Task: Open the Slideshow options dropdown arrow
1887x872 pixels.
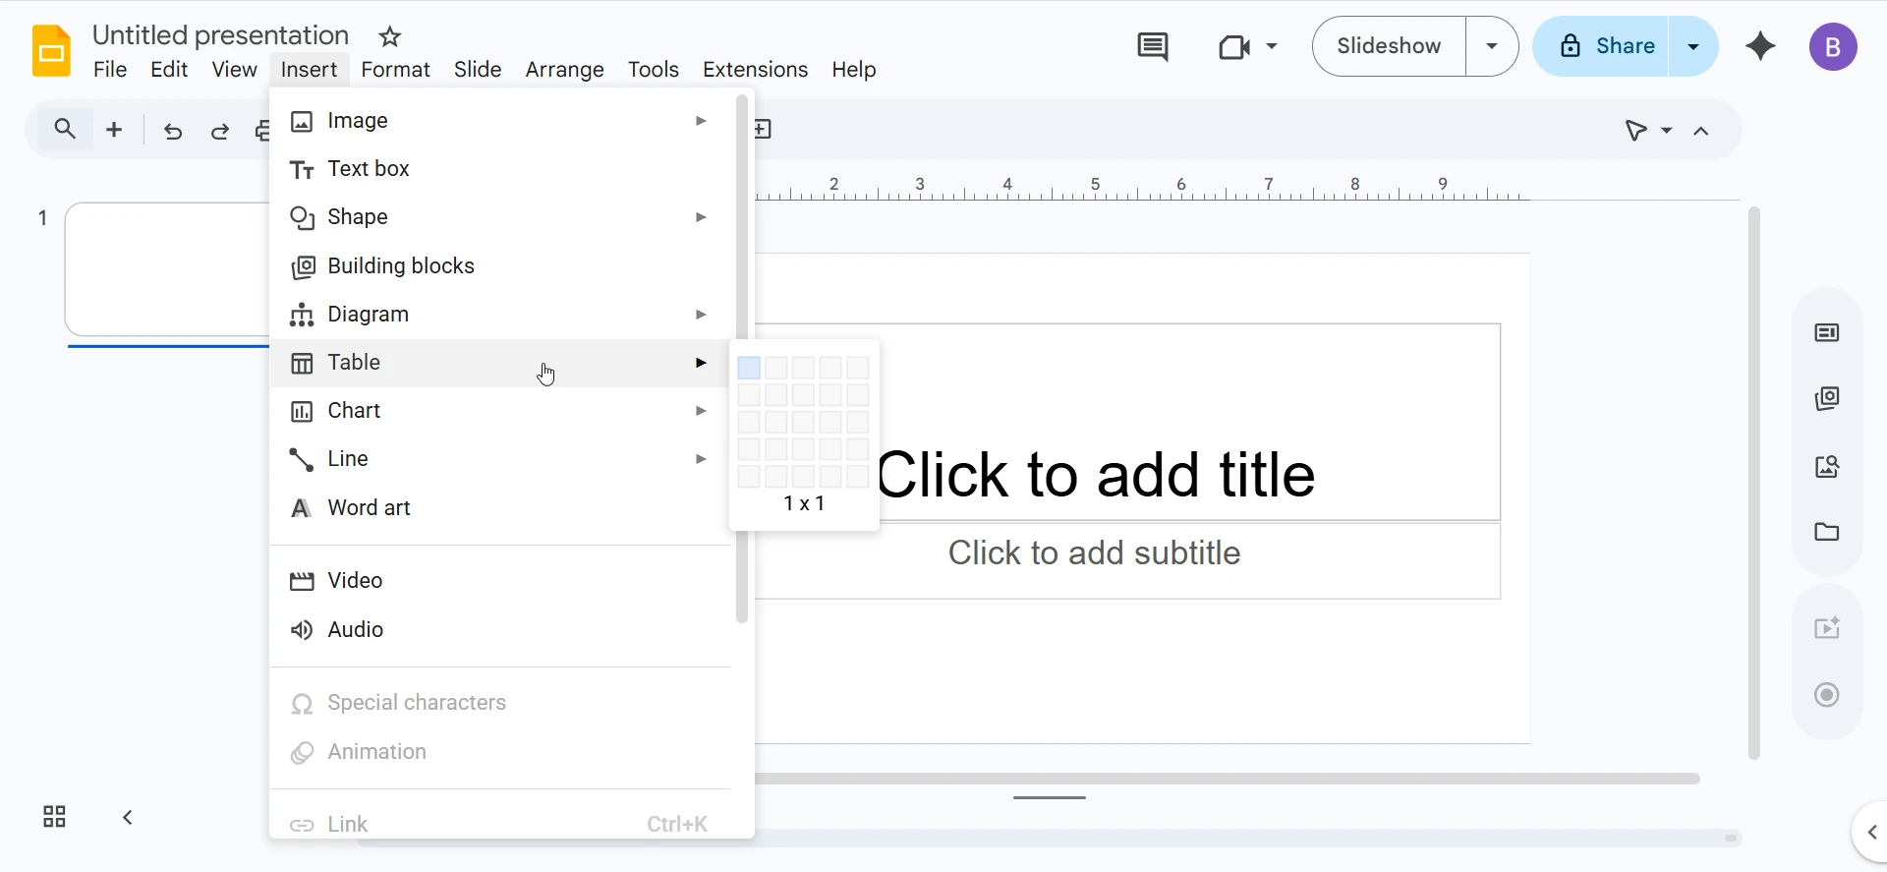Action: tap(1492, 46)
